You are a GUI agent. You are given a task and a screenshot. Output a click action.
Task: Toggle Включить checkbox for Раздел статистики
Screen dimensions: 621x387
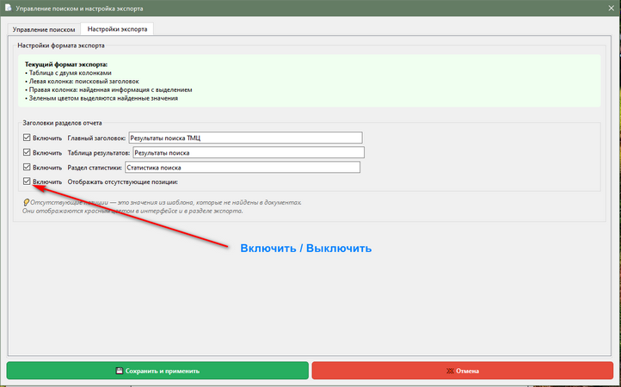(27, 167)
